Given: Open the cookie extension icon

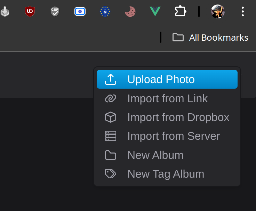Looking at the screenshot, I should pos(130,11).
